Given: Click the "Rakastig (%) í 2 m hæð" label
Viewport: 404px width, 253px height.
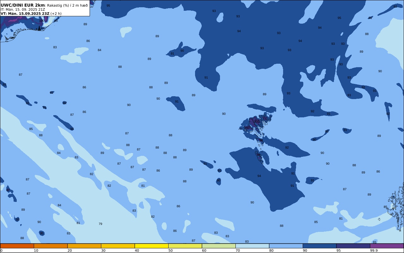Looking at the screenshot, I should [68, 5].
